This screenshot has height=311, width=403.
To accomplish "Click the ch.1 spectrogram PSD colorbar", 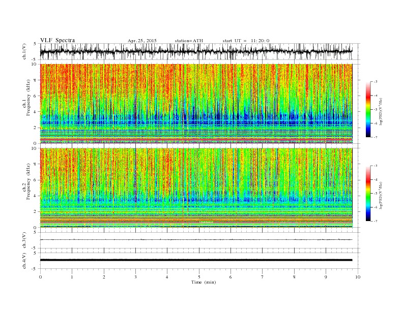I will coord(368,109).
